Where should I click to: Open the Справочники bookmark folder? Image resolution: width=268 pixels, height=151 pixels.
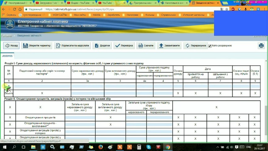166,15
